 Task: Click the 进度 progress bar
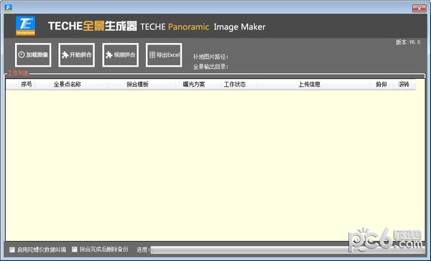[x=287, y=250]
